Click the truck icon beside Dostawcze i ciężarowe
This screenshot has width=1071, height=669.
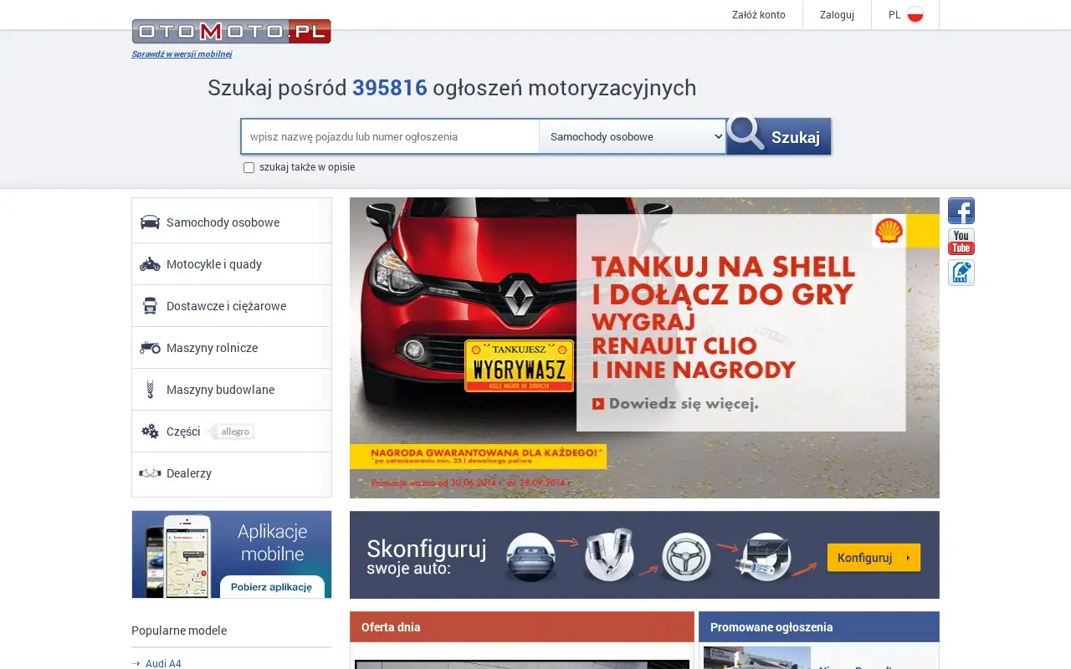pos(150,306)
